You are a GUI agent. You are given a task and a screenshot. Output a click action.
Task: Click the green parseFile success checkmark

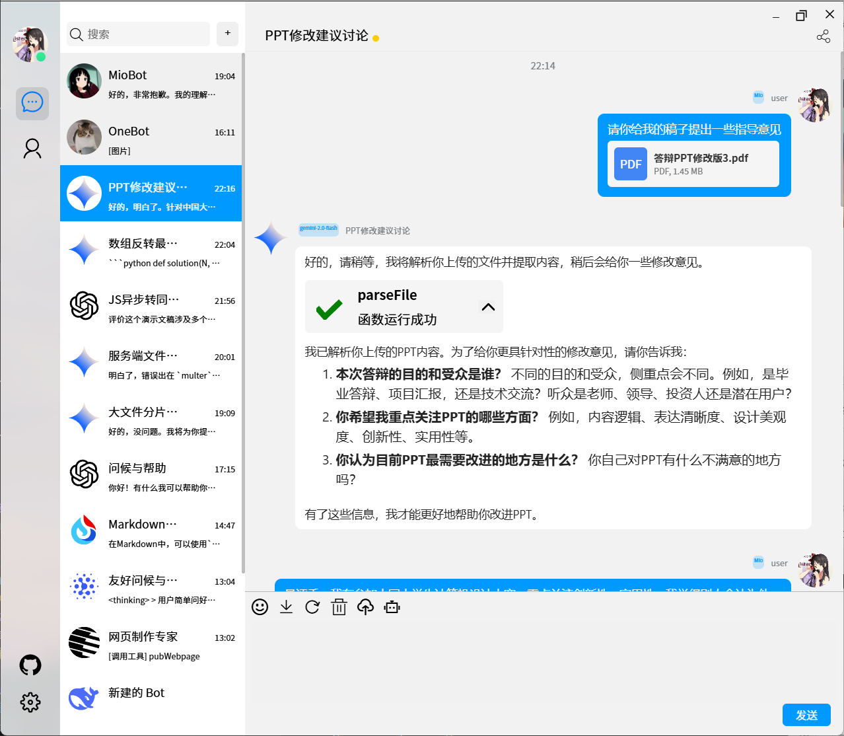click(x=329, y=309)
